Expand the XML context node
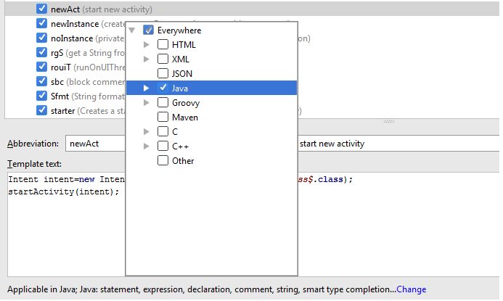The height and width of the screenshot is (301, 503). click(146, 59)
